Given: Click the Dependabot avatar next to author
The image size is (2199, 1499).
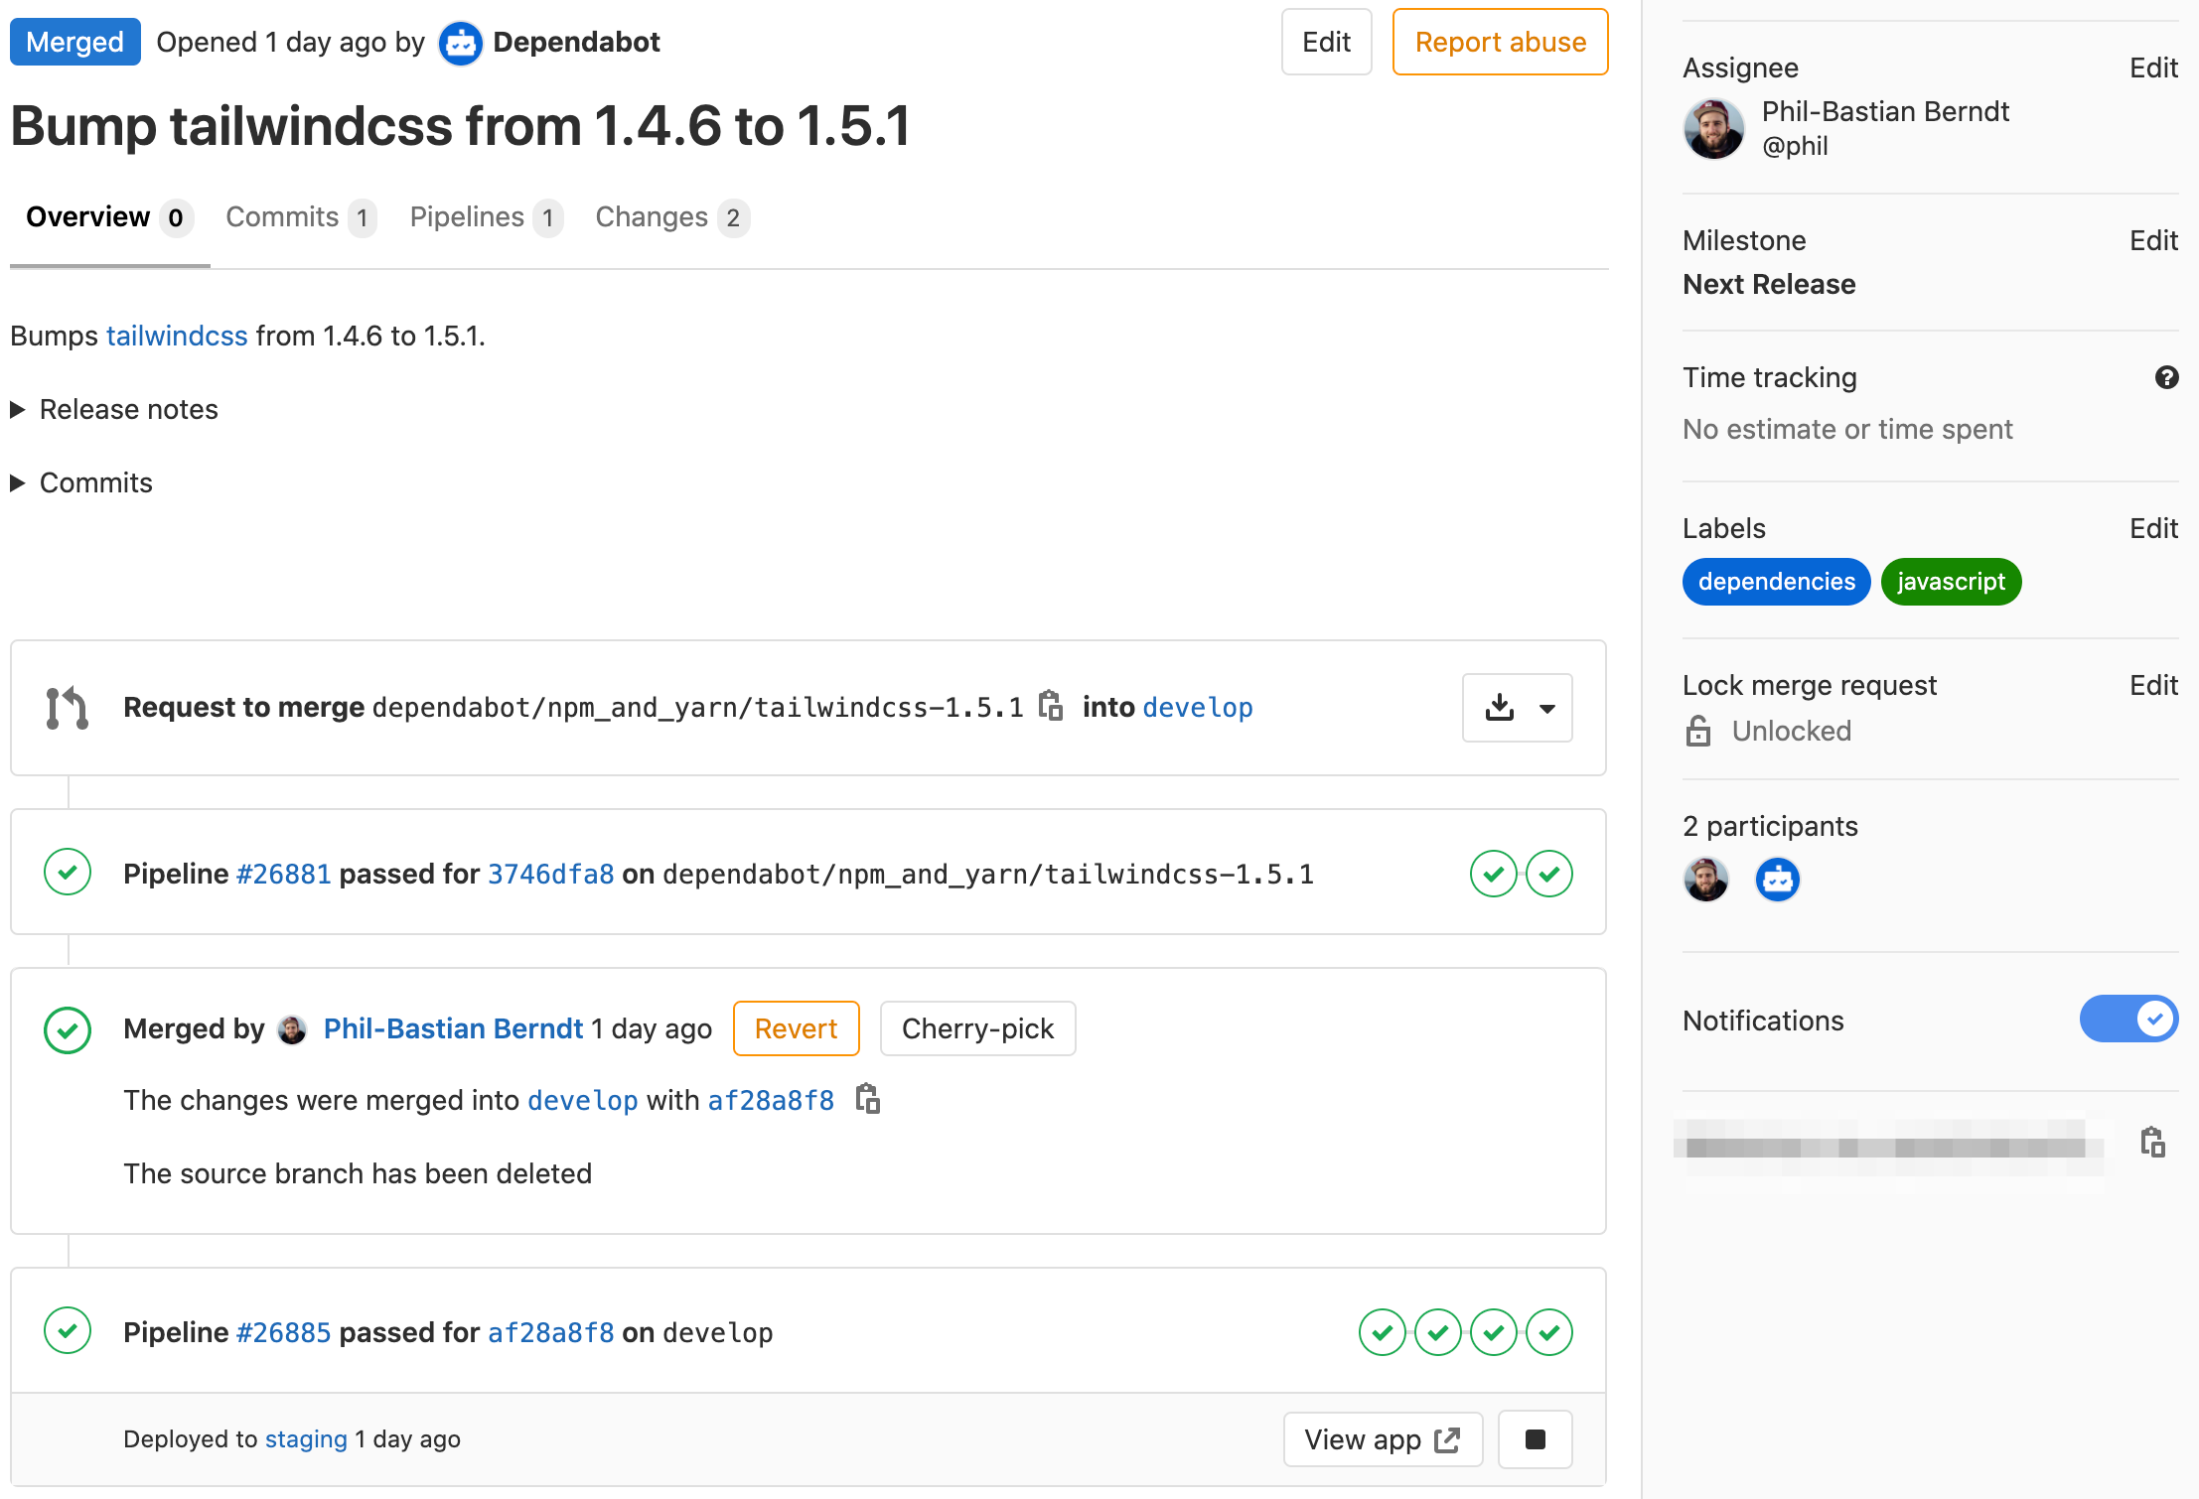Looking at the screenshot, I should coord(460,43).
